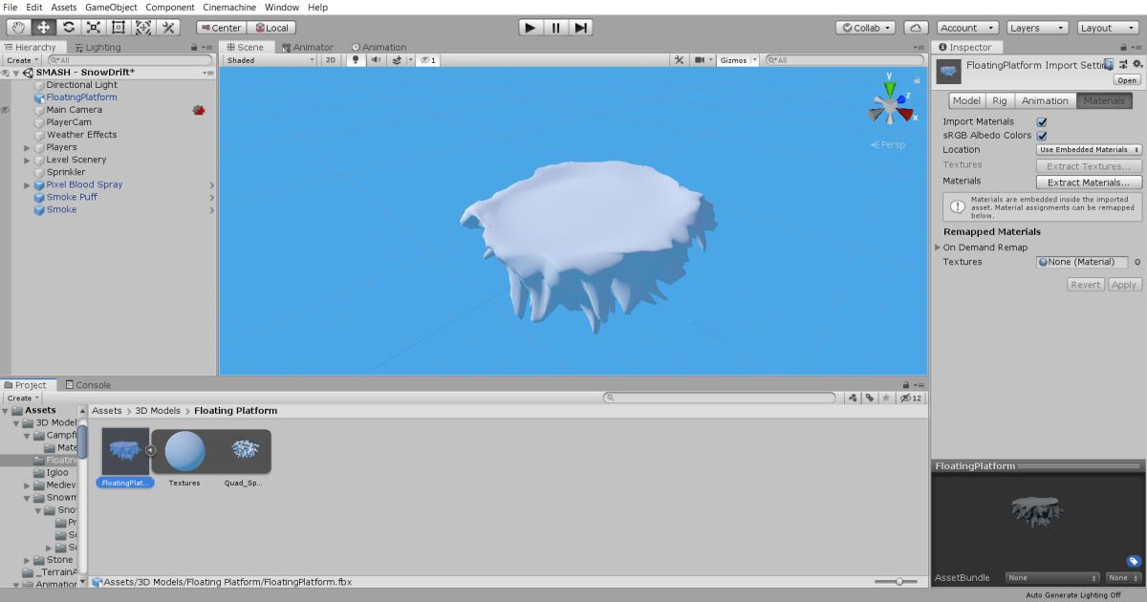Open the Collab dropdown
The width and height of the screenshot is (1147, 602).
(x=866, y=28)
